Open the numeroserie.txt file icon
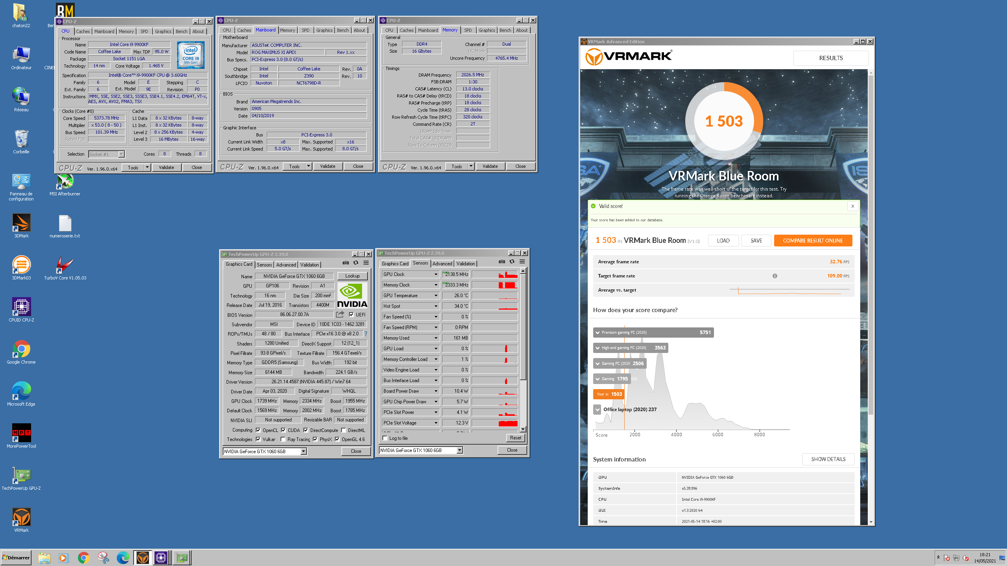Image resolution: width=1007 pixels, height=566 pixels. 65,226
